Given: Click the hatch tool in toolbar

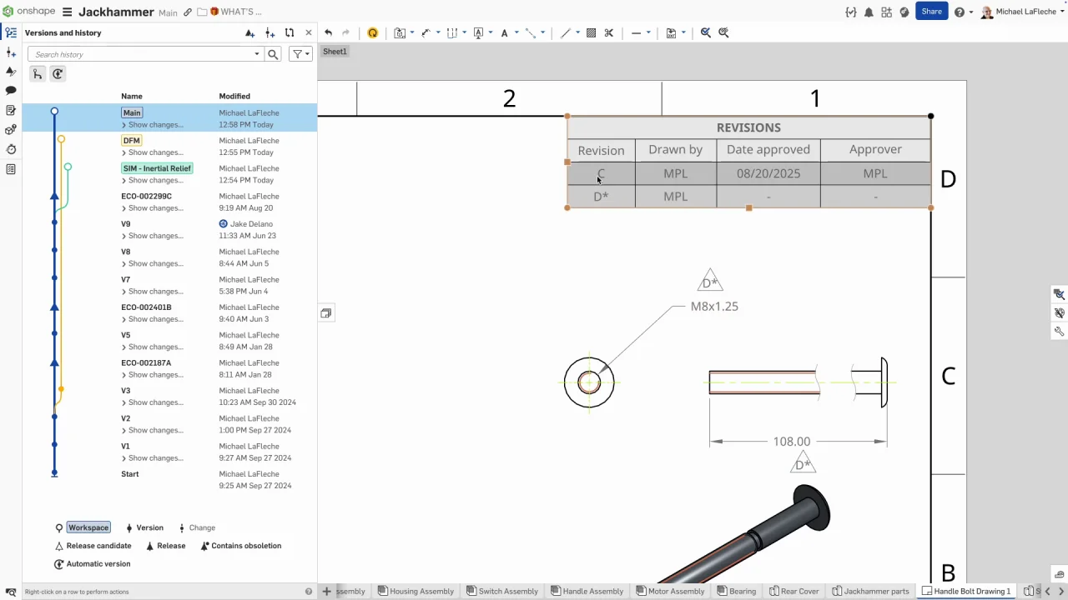Looking at the screenshot, I should [x=591, y=33].
